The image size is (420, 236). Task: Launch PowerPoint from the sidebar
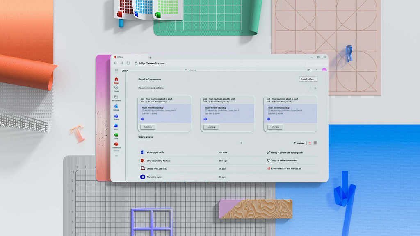(x=116, y=145)
